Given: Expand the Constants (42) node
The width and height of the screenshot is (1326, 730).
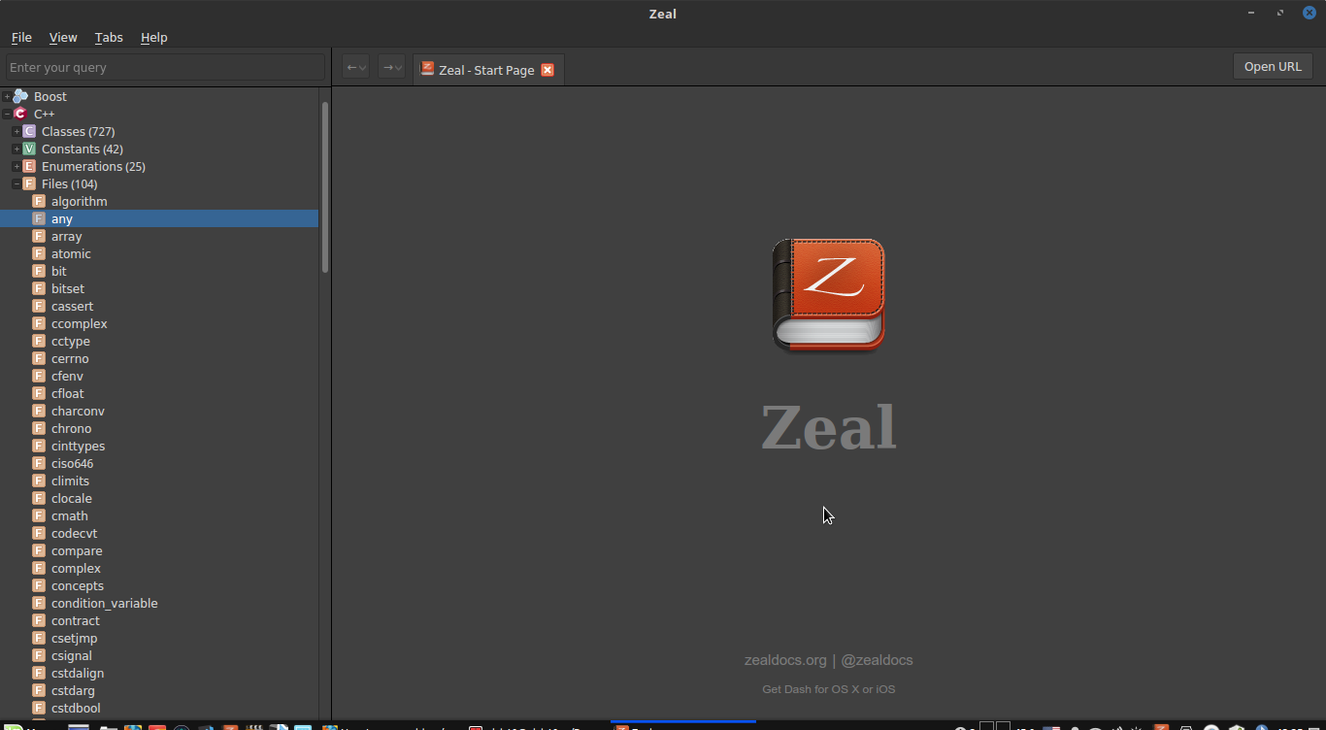Looking at the screenshot, I should point(17,149).
